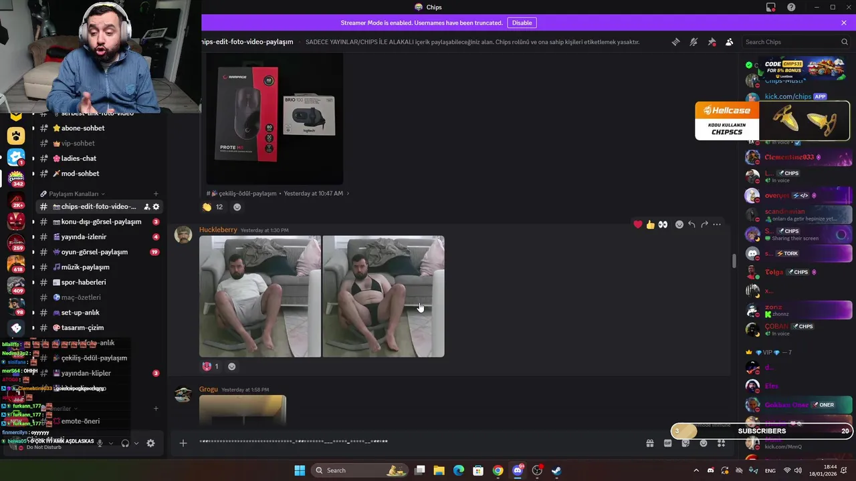Open settings gear on chips-edit-foto-video channel

(156, 207)
